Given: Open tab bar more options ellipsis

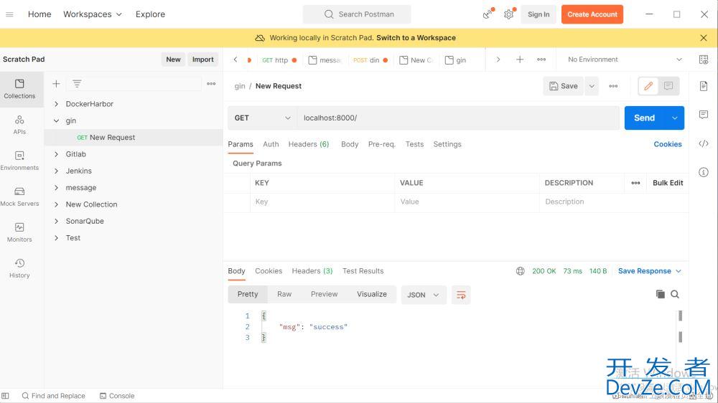Looking at the screenshot, I should pyautogui.click(x=541, y=60).
